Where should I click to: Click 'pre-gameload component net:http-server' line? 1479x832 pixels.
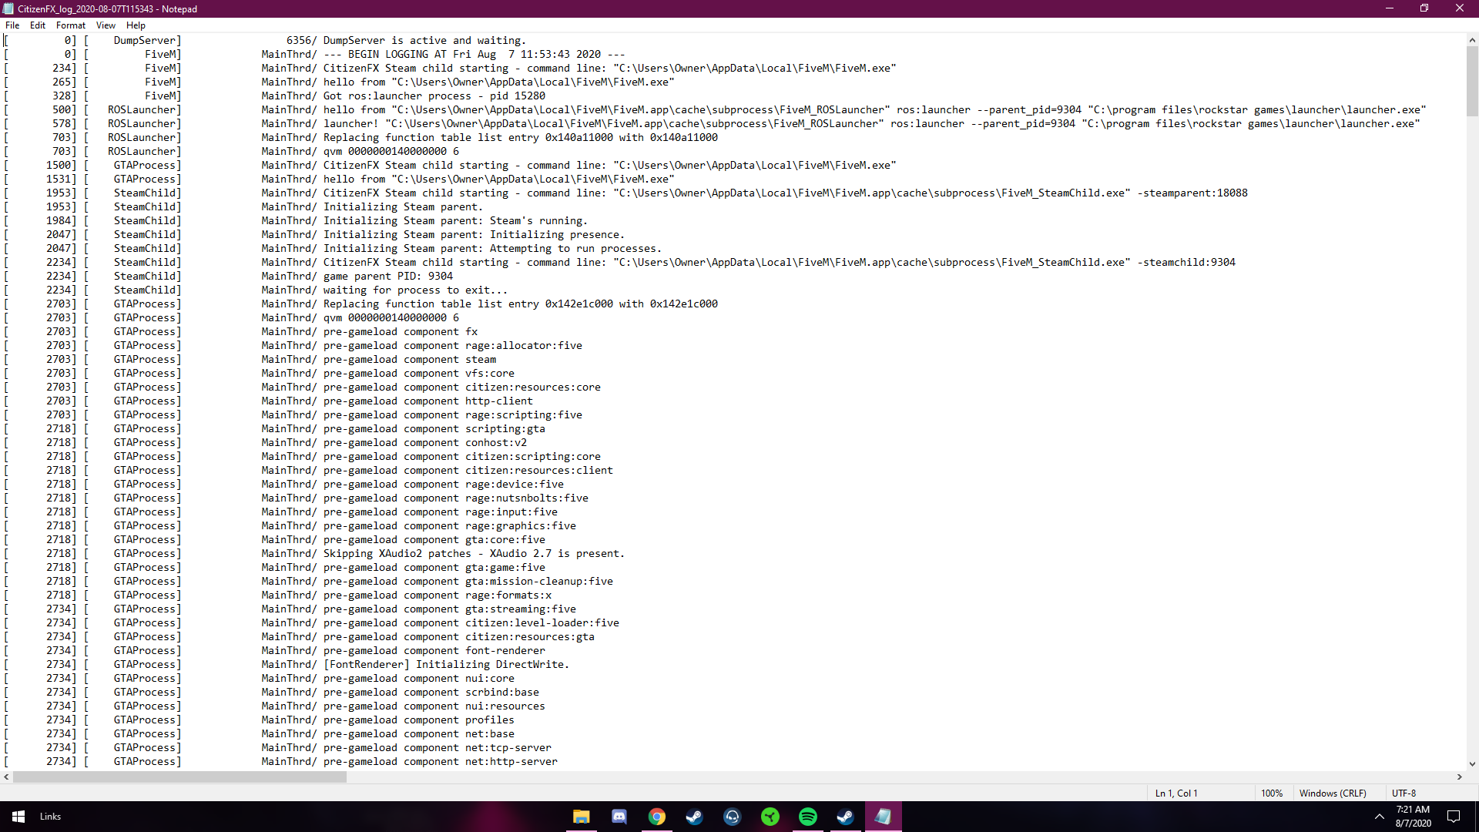point(440,762)
